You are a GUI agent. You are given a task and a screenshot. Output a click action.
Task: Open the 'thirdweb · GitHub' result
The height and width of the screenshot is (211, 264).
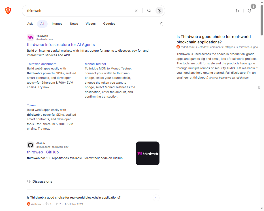pos(43,152)
